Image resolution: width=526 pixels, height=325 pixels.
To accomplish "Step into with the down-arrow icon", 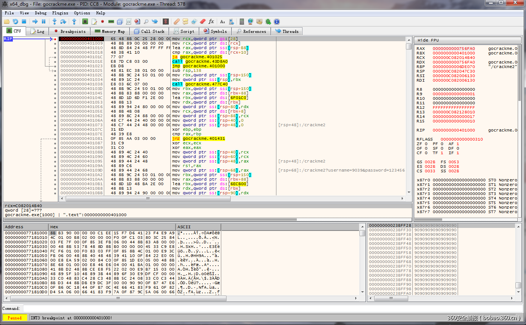I will pos(55,22).
